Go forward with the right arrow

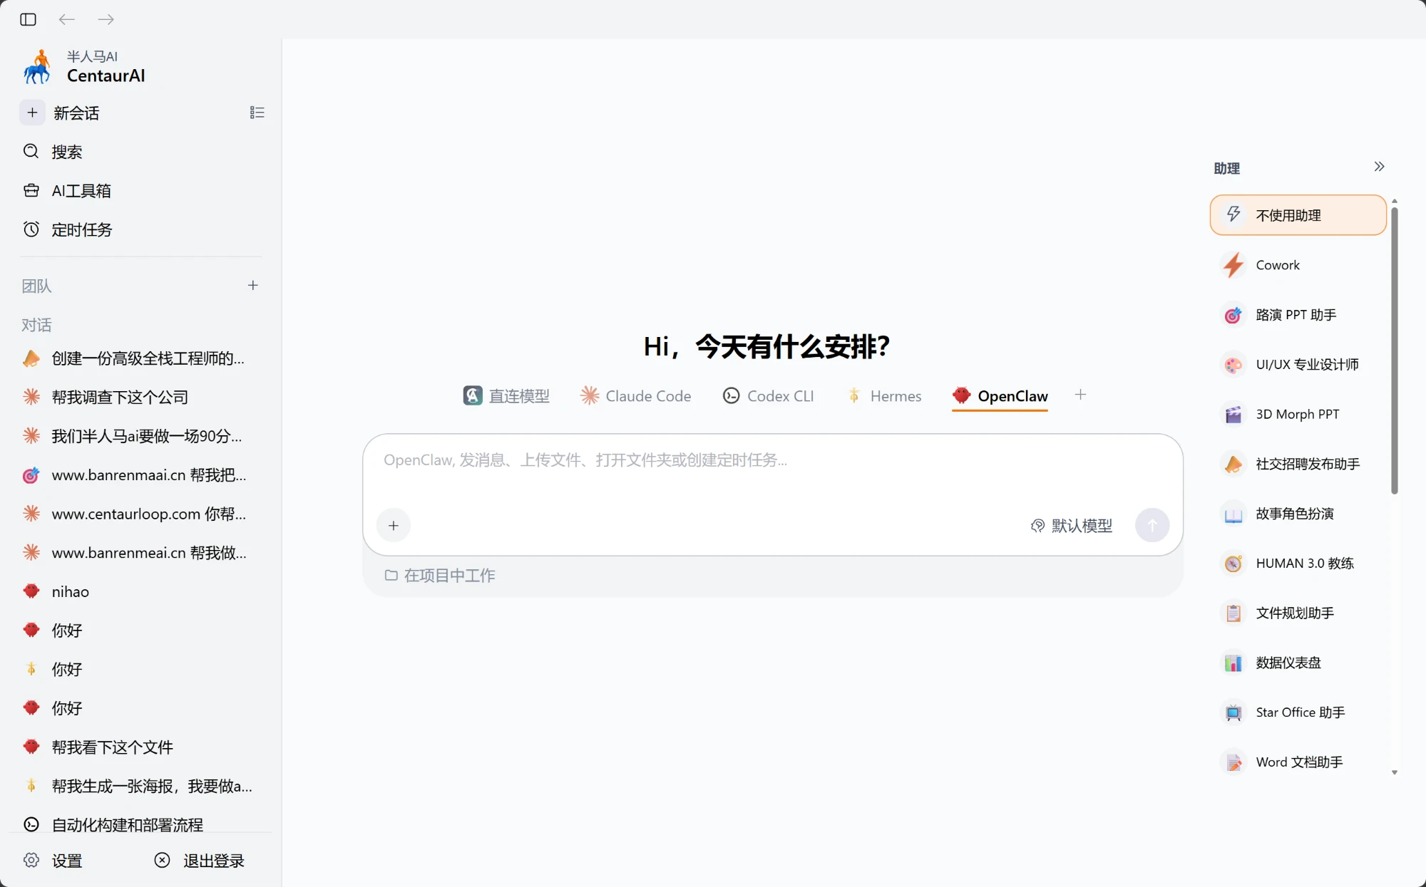click(x=106, y=19)
